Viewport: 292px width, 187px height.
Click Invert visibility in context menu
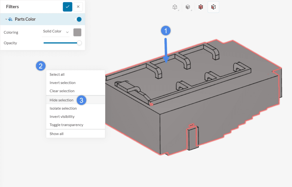(x=62, y=116)
